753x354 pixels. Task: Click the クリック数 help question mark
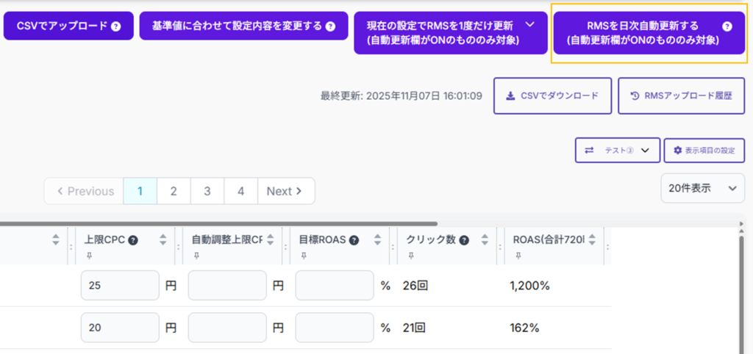coord(465,239)
